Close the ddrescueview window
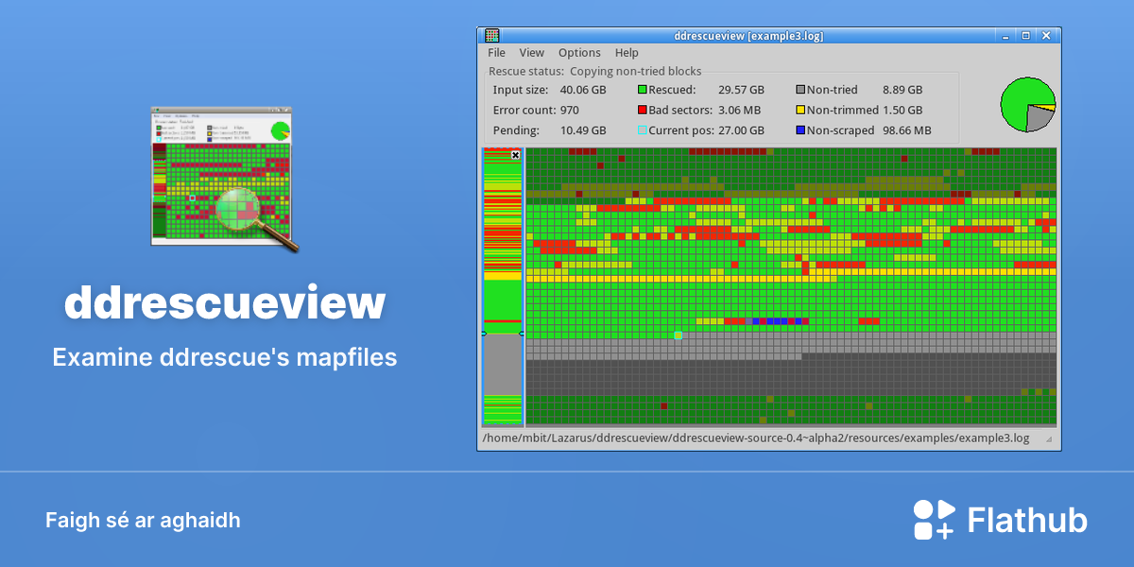 (1046, 36)
